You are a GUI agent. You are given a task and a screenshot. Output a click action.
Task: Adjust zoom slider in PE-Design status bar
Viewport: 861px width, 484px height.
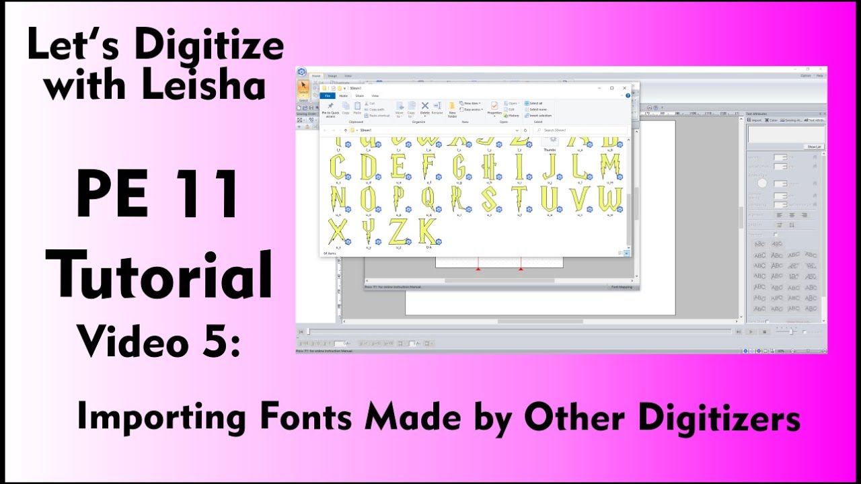[809, 351]
